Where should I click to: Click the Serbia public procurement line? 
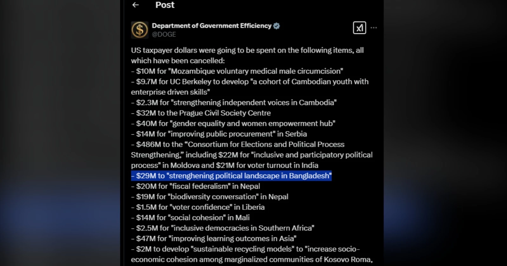pyautogui.click(x=219, y=134)
